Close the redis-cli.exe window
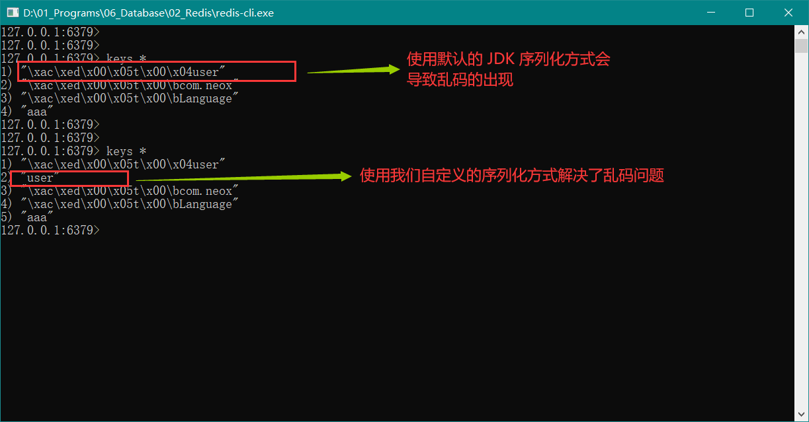Image resolution: width=809 pixels, height=422 pixels. [788, 13]
